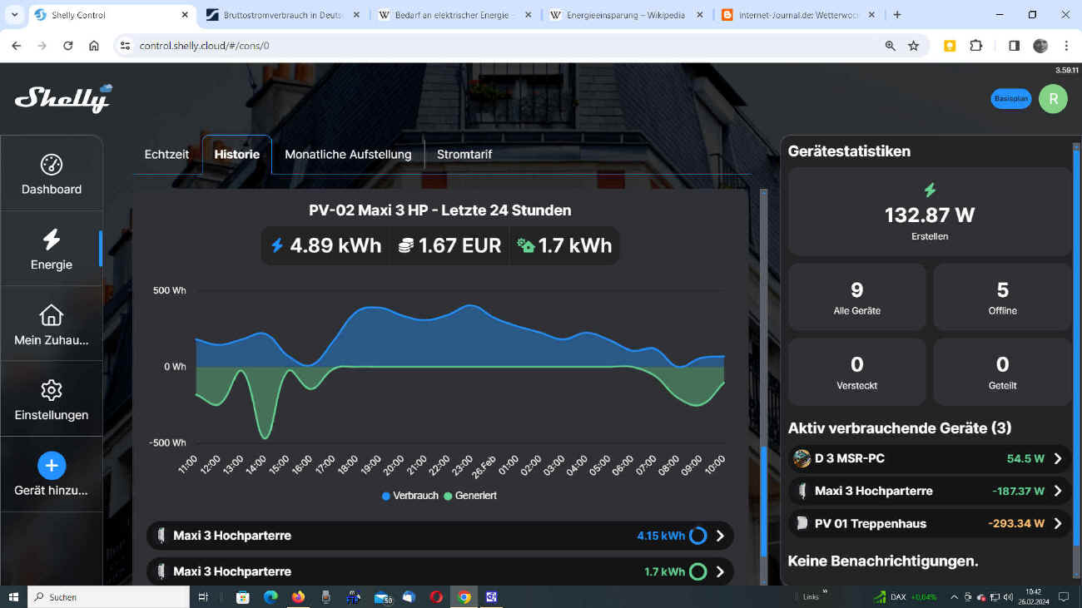1082x608 pixels.
Task: Click the Shelly logo
Action: click(x=63, y=98)
